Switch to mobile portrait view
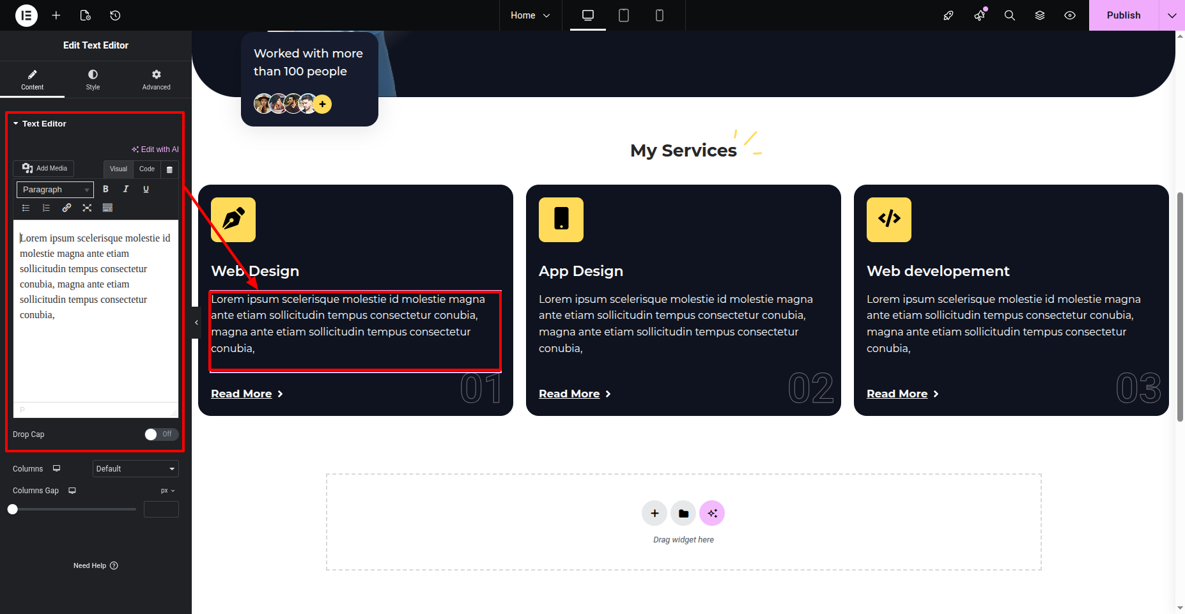The height and width of the screenshot is (614, 1185). point(659,15)
